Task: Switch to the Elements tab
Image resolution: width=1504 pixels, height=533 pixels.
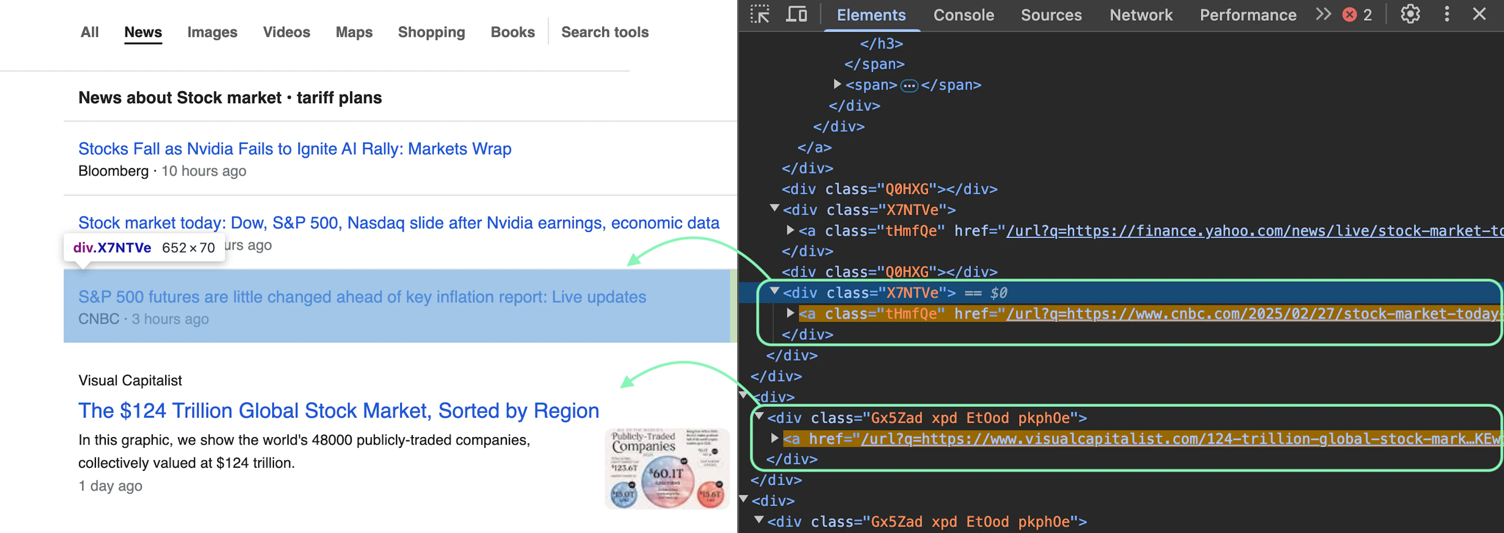Action: 871,15
